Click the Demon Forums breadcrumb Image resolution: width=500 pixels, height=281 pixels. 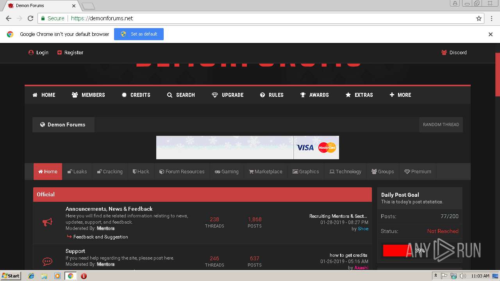63,124
